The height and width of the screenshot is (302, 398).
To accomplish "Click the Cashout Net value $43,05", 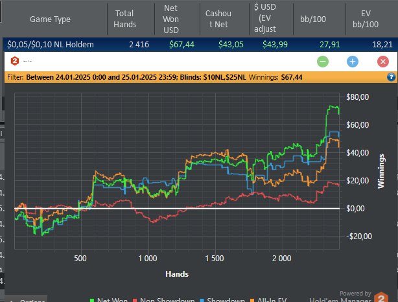I will point(231,45).
